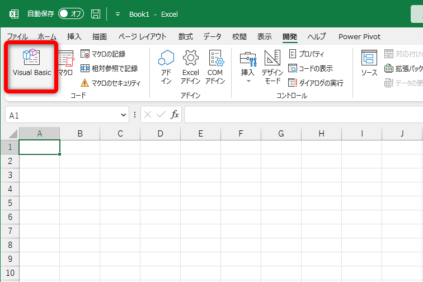
Task: Select column A header
Action: tap(39, 134)
